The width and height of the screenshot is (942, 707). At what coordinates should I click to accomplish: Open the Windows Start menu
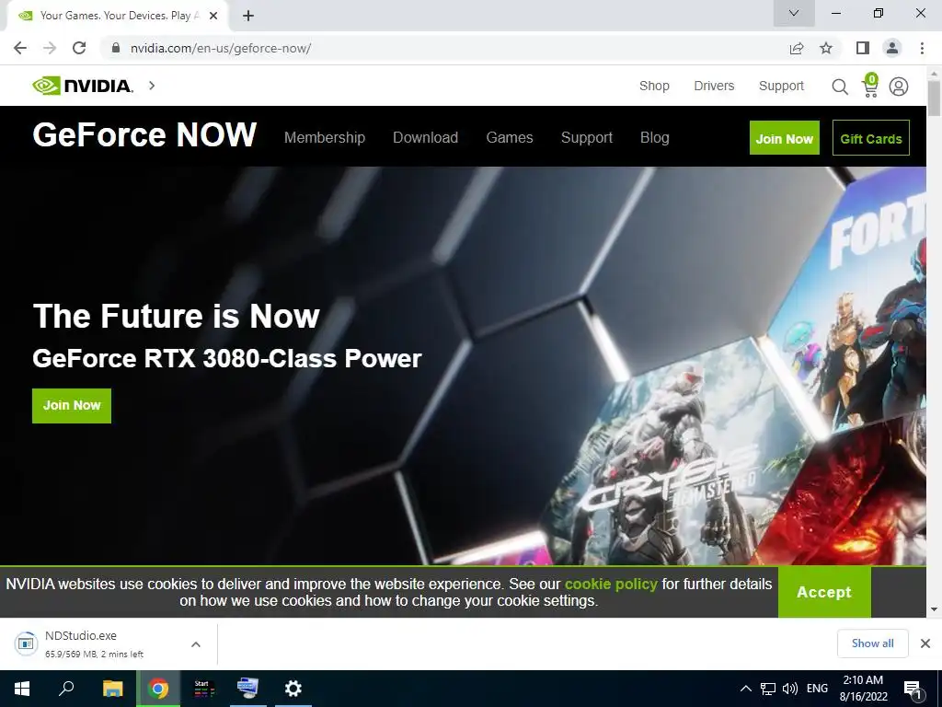22,689
